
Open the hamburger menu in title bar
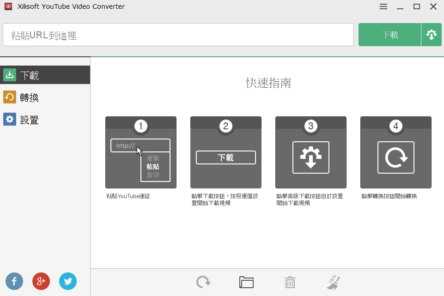tap(383, 6)
